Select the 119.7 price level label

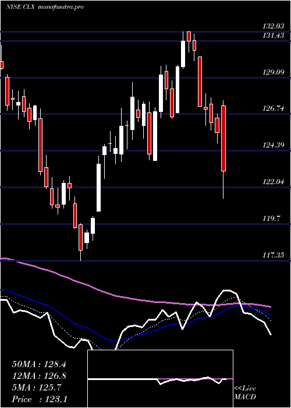[271, 219]
